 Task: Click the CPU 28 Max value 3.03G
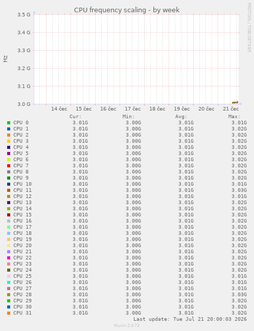239,295
